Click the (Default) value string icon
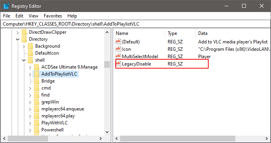 point(118,41)
